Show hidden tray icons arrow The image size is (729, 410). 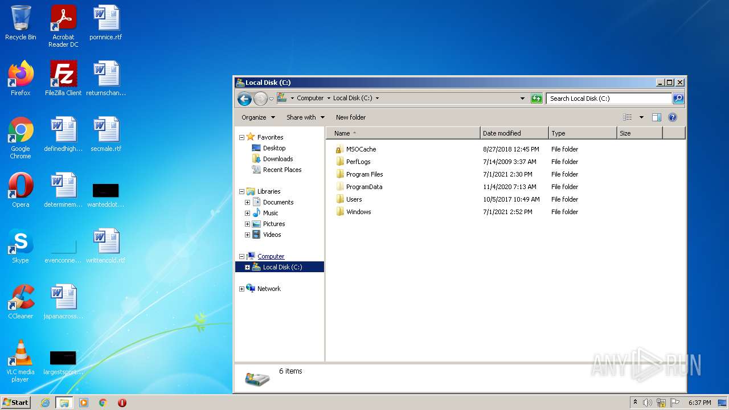point(635,403)
